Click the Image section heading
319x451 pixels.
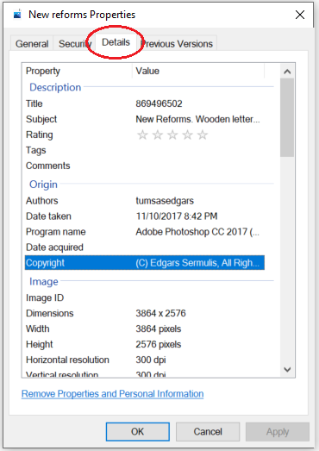[44, 282]
